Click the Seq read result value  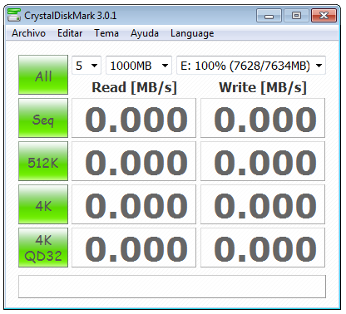tap(134, 118)
